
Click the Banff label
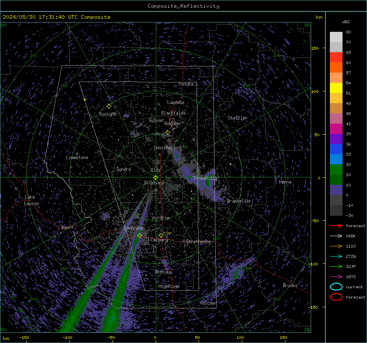coord(67,228)
